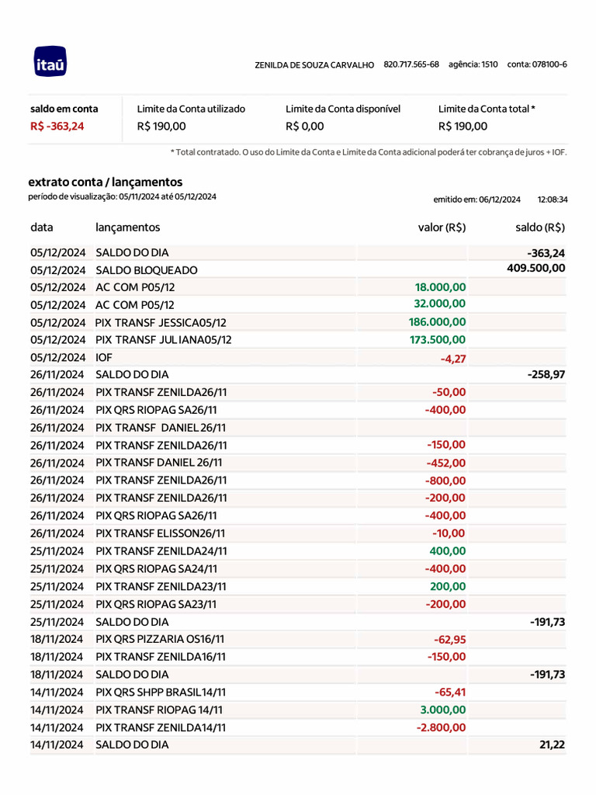
Task: Click the 'PIX QRS RIOPAG SA24/11' entry
Action: (157, 569)
